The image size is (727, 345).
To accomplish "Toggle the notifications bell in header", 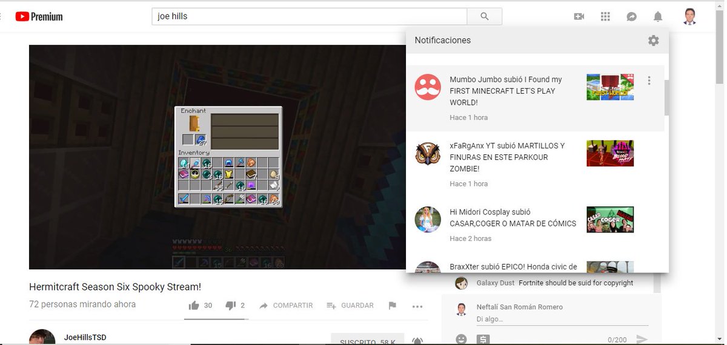I will click(658, 16).
